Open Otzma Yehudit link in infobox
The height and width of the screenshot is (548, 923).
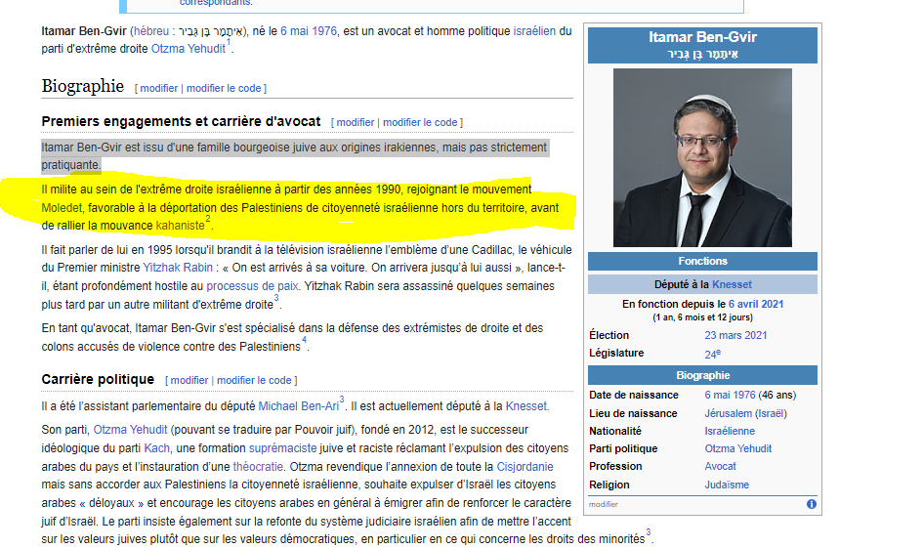738,449
